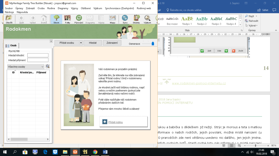This screenshot has height=156, width=279.
Task: Click the Word zoom slider handle
Action: click(x=256, y=145)
